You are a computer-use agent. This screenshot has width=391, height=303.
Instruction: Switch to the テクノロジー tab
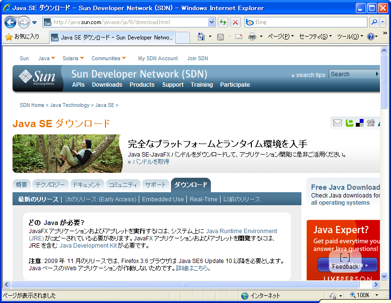[50, 185]
